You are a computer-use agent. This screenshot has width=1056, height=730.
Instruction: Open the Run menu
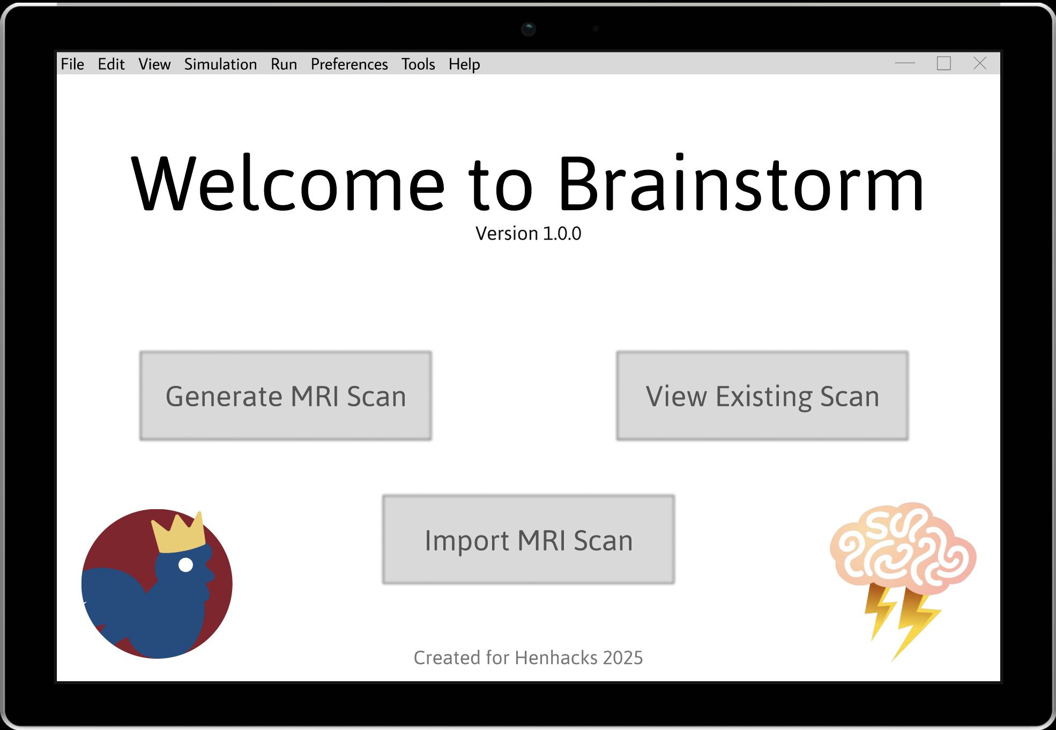click(x=284, y=64)
